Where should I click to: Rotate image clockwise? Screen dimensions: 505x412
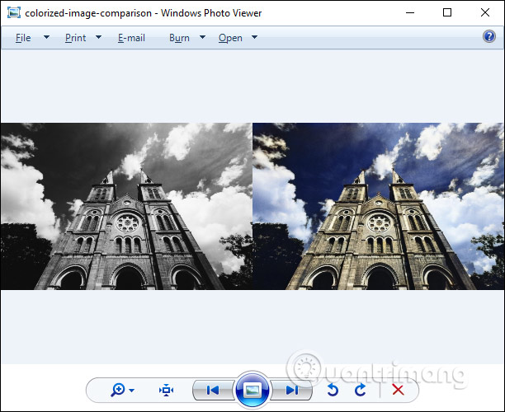pos(360,390)
